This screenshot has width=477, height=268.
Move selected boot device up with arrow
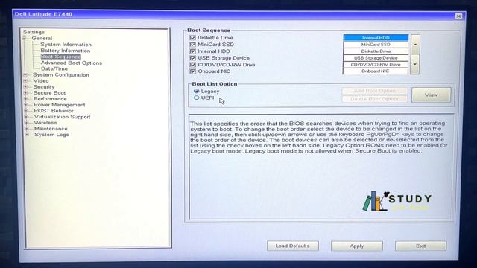(x=415, y=45)
